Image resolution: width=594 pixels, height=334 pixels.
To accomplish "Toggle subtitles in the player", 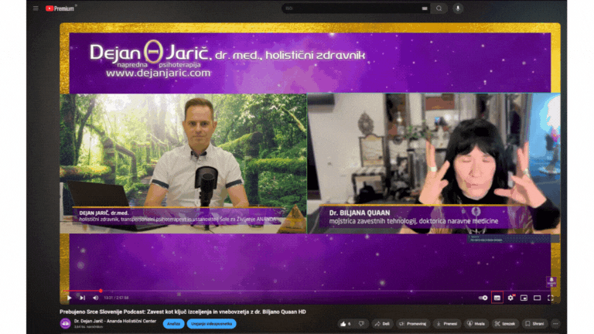I will 497,298.
